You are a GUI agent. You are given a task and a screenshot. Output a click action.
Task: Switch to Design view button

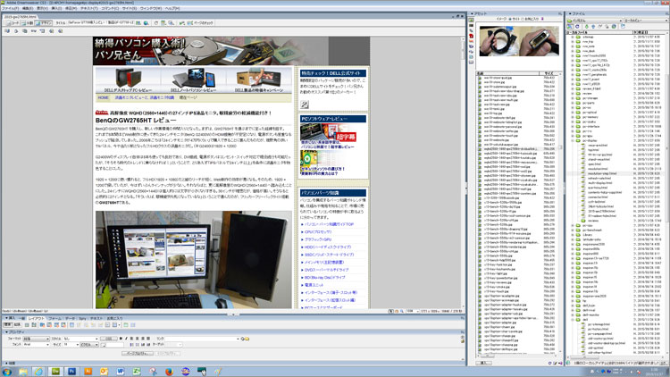pos(44,23)
